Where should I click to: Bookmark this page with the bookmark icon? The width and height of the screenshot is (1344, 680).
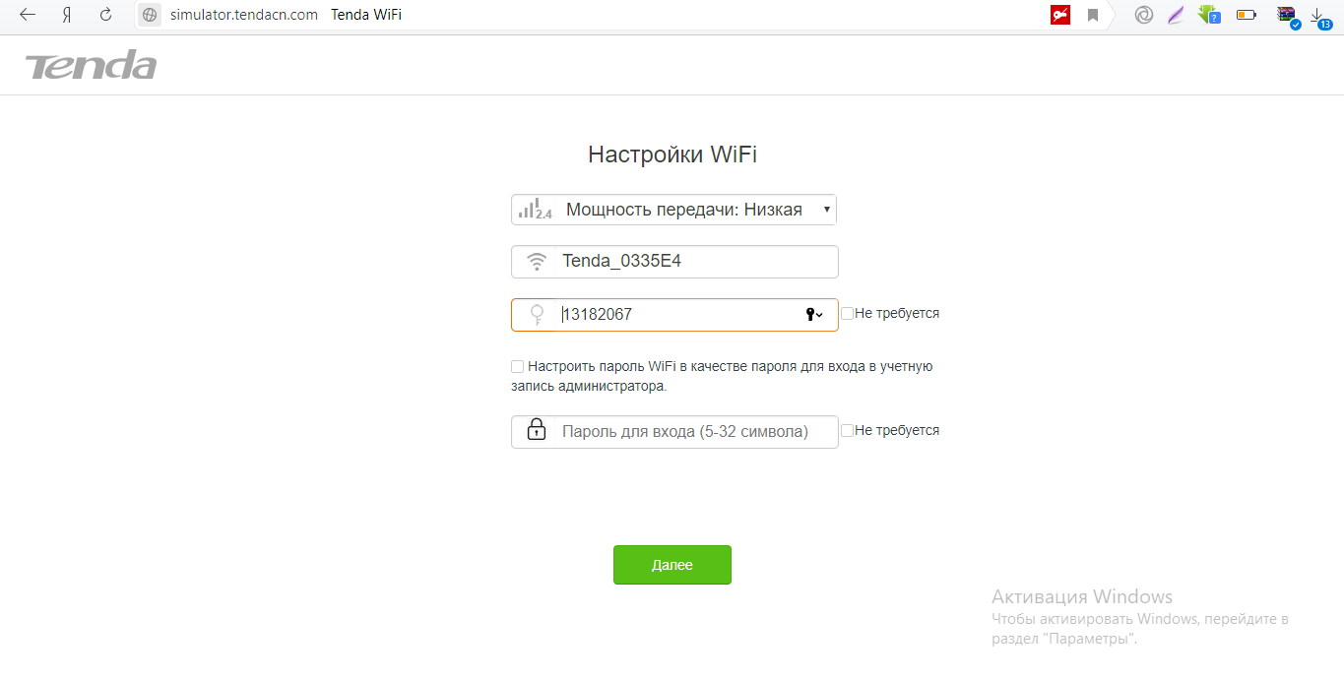pos(1093,15)
